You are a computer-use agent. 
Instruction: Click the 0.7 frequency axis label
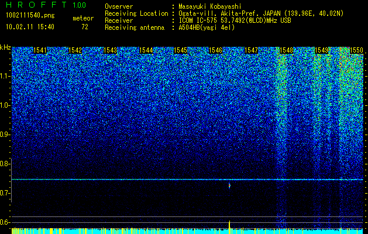tap(5, 193)
